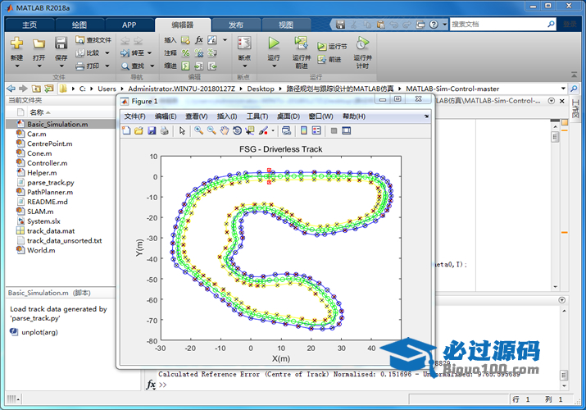Image resolution: width=586 pixels, height=410 pixels.
Task: Click Insert Legend icon
Action: (x=316, y=130)
